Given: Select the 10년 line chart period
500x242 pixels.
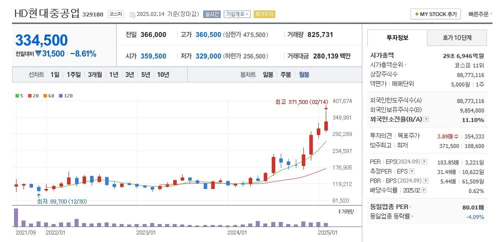Looking at the screenshot, I should 163,75.
